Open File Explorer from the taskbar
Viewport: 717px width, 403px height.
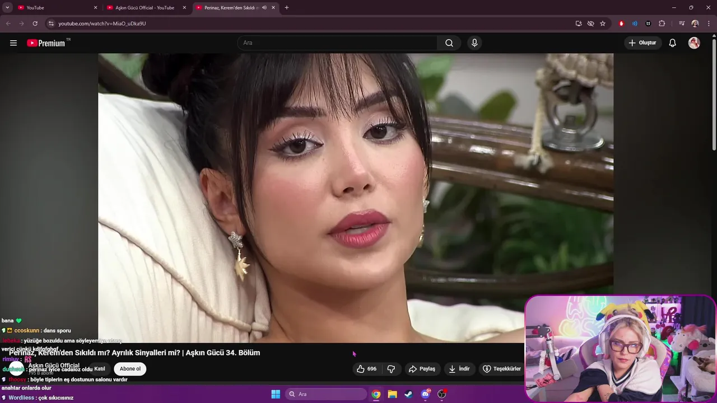pyautogui.click(x=393, y=394)
